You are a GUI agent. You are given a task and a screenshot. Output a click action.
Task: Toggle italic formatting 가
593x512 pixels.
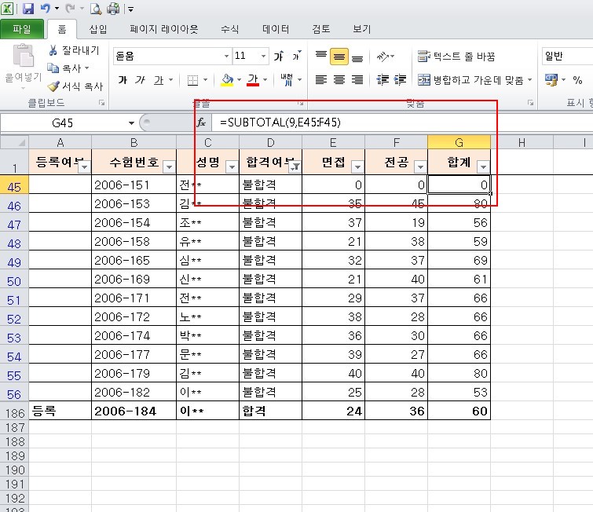click(x=141, y=80)
